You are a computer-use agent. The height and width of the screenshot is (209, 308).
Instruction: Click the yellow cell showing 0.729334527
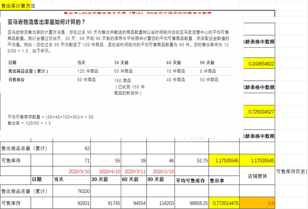pyautogui.click(x=259, y=112)
